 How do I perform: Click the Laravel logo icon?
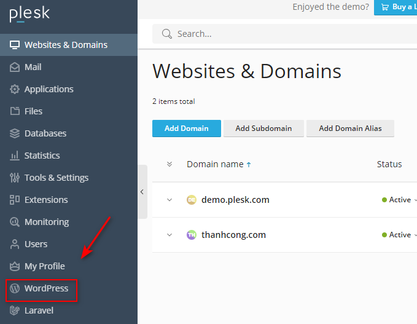click(x=15, y=310)
